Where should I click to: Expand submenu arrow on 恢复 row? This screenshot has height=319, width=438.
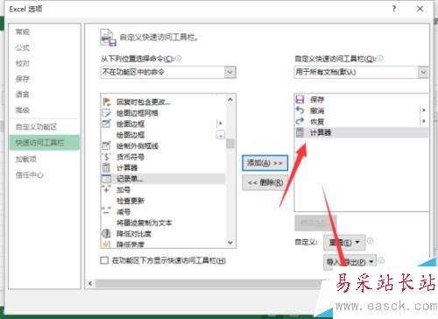coord(423,121)
